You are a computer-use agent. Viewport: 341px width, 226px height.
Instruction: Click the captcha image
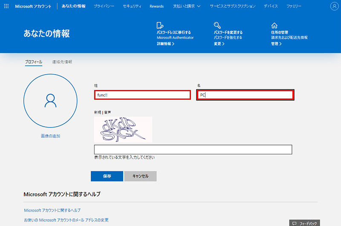coord(123,130)
